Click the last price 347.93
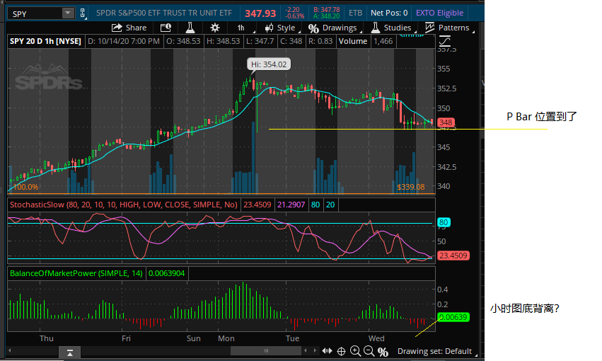Screen dimensions: 602x361 pos(260,13)
